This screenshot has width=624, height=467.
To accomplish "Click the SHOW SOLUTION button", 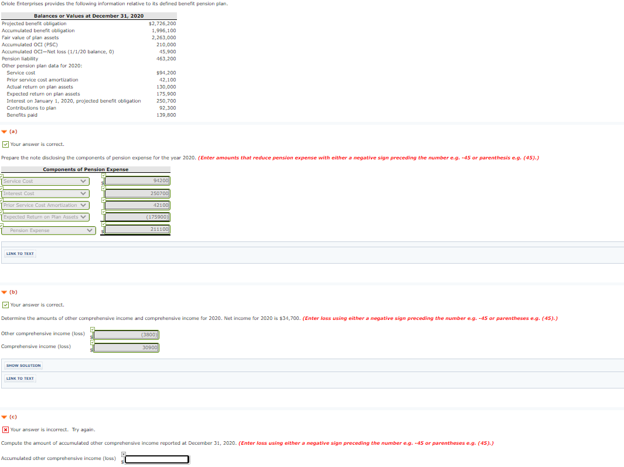I will click(x=23, y=366).
